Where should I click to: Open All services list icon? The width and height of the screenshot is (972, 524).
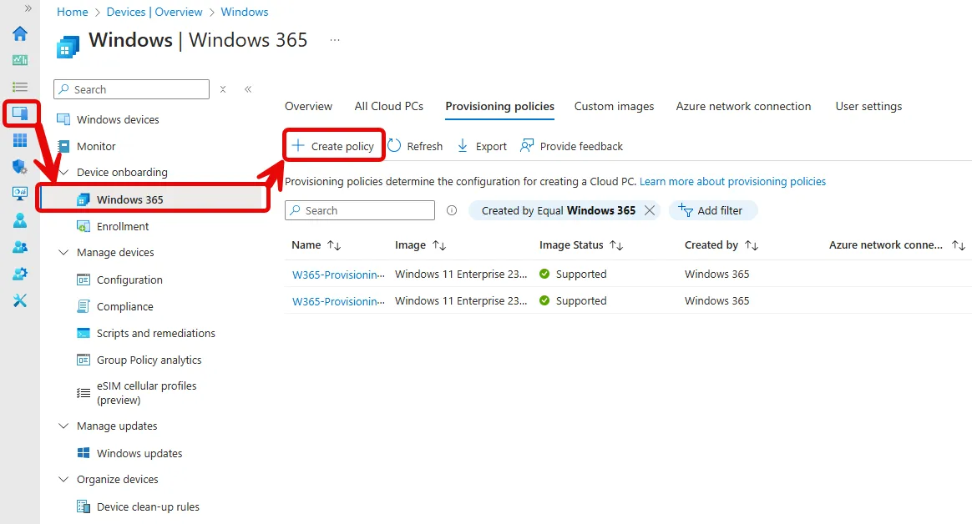click(20, 87)
